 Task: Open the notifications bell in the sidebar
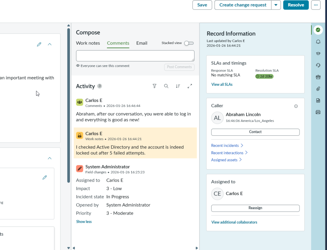tap(318, 42)
